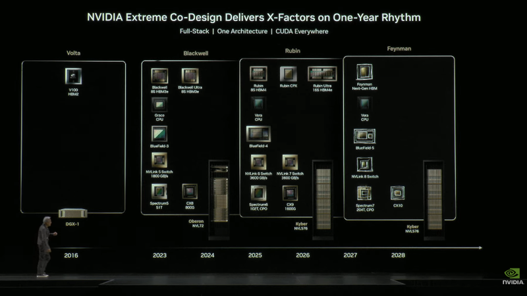527x296 pixels.
Task: Select the Spectrum6 102T CPO chip
Action: coord(258,193)
